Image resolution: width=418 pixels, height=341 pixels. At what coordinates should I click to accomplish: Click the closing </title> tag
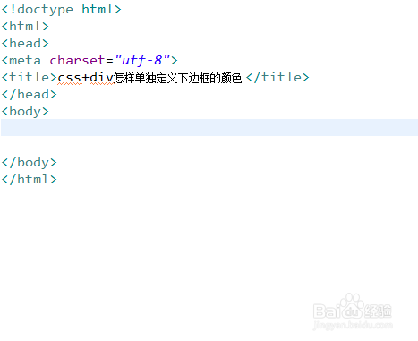pyautogui.click(x=277, y=77)
